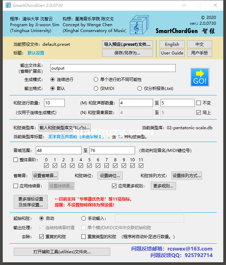The height and width of the screenshot is (265, 226).
Task: Switch interface language to 中文
Action: pyautogui.click(x=199, y=44)
